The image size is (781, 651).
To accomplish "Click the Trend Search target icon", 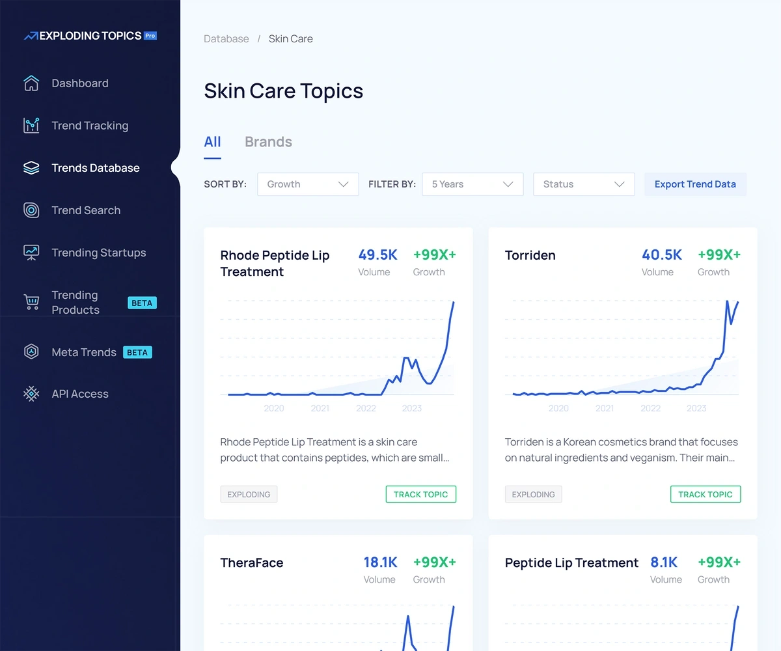I will [x=31, y=210].
